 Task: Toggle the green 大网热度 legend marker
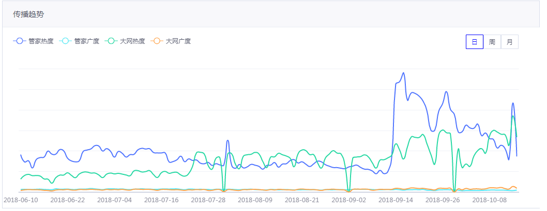pyautogui.click(x=111, y=41)
